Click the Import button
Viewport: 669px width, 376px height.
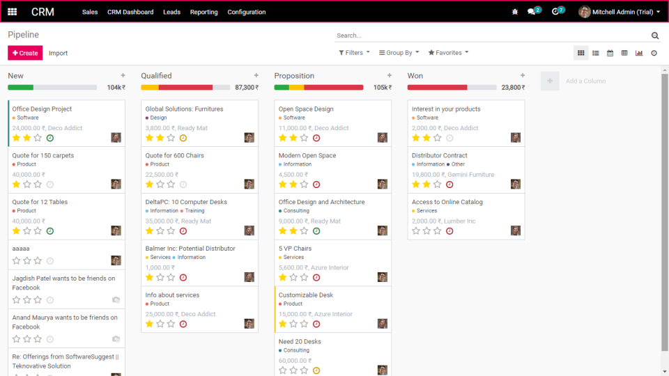point(58,53)
